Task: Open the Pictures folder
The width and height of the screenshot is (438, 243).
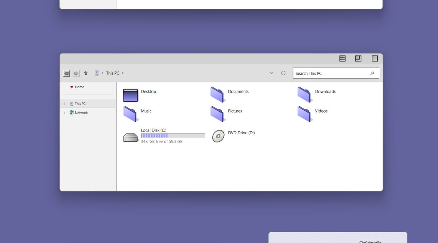Action: click(217, 114)
